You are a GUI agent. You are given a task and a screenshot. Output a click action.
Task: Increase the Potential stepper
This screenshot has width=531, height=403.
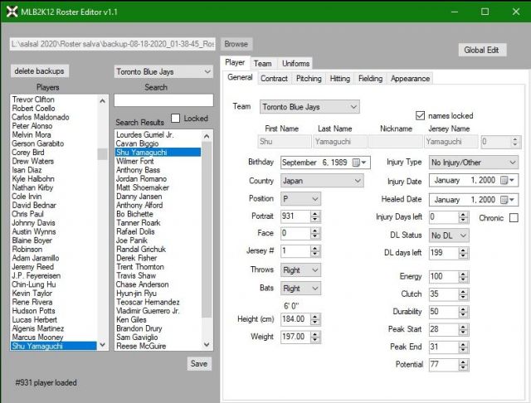pyautogui.click(x=463, y=362)
